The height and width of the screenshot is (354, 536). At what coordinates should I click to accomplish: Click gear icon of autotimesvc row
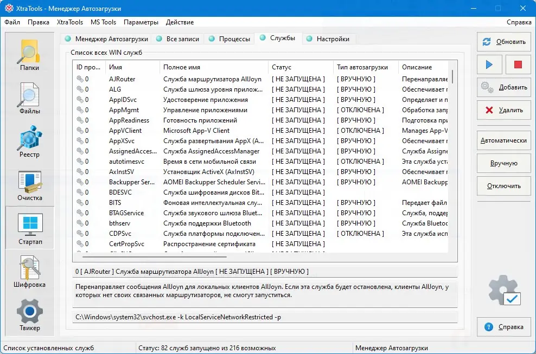[x=80, y=162]
